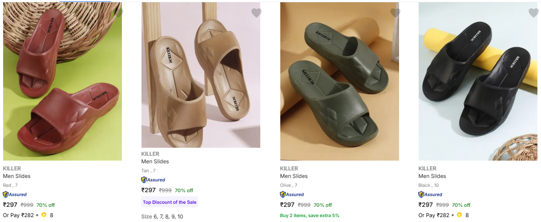Click Assured badge under tan slides
The width and height of the screenshot is (541, 222).
coord(153,180)
